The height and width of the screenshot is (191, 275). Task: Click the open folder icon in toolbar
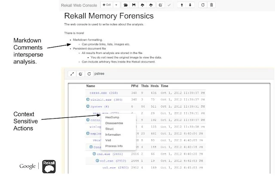coord(125,5)
